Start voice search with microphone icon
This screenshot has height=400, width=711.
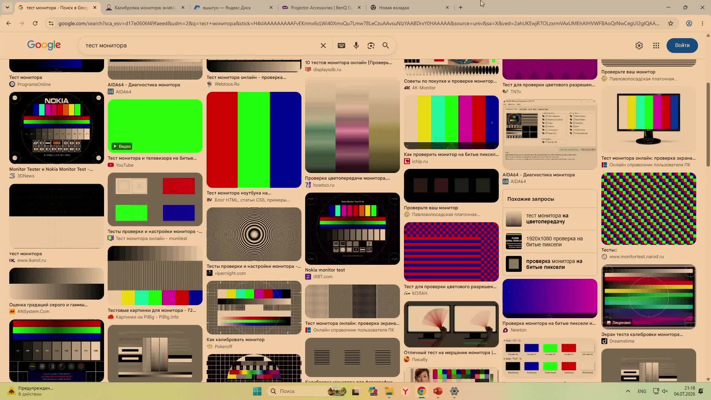[356, 46]
